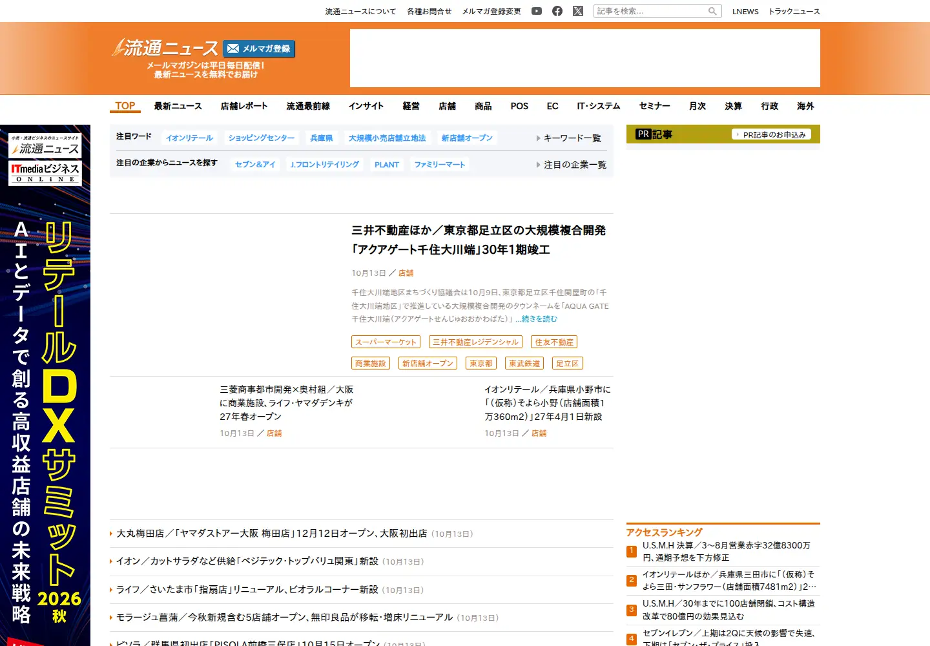Select the セミナー navigation tab
Image resolution: width=930 pixels, height=646 pixels.
pyautogui.click(x=655, y=106)
